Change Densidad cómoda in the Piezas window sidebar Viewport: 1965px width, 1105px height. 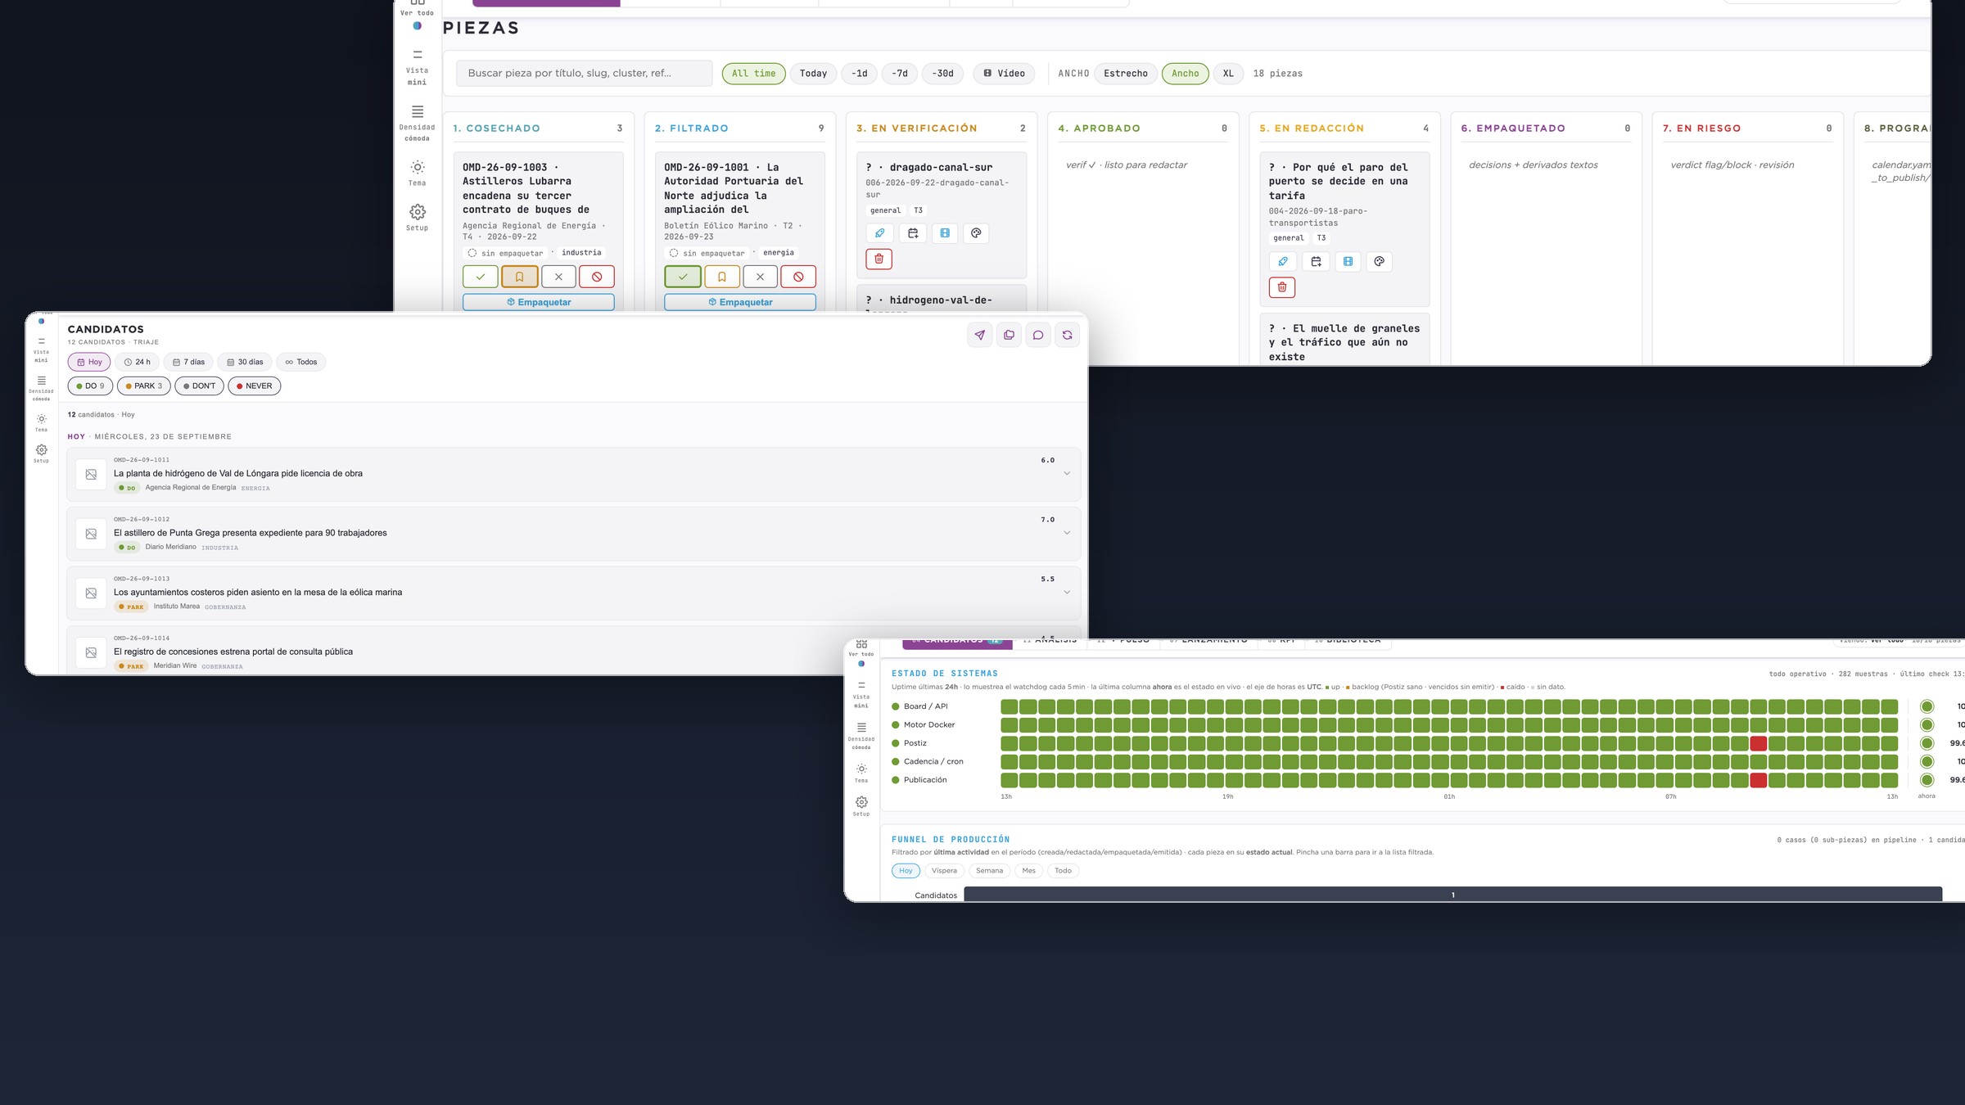pos(417,123)
